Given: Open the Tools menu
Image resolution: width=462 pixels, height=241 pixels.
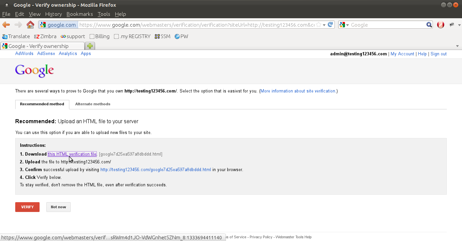Looking at the screenshot, I should tap(104, 14).
